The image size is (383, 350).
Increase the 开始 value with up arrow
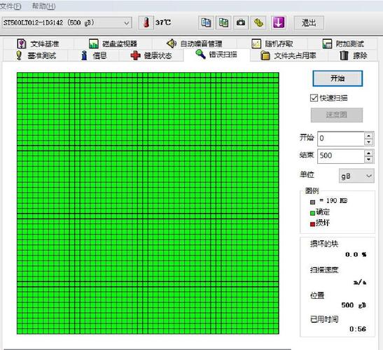[368, 135]
